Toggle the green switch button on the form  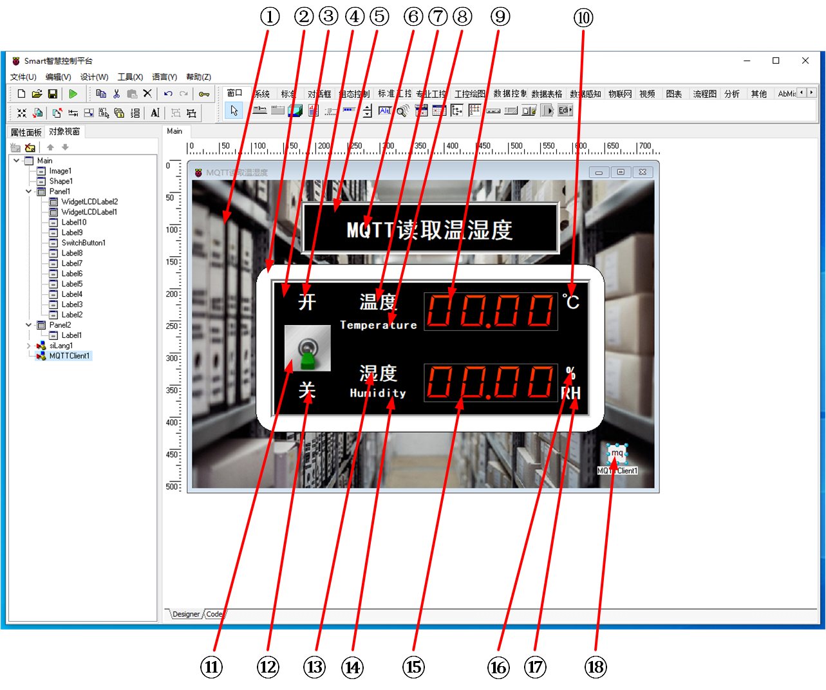point(308,348)
